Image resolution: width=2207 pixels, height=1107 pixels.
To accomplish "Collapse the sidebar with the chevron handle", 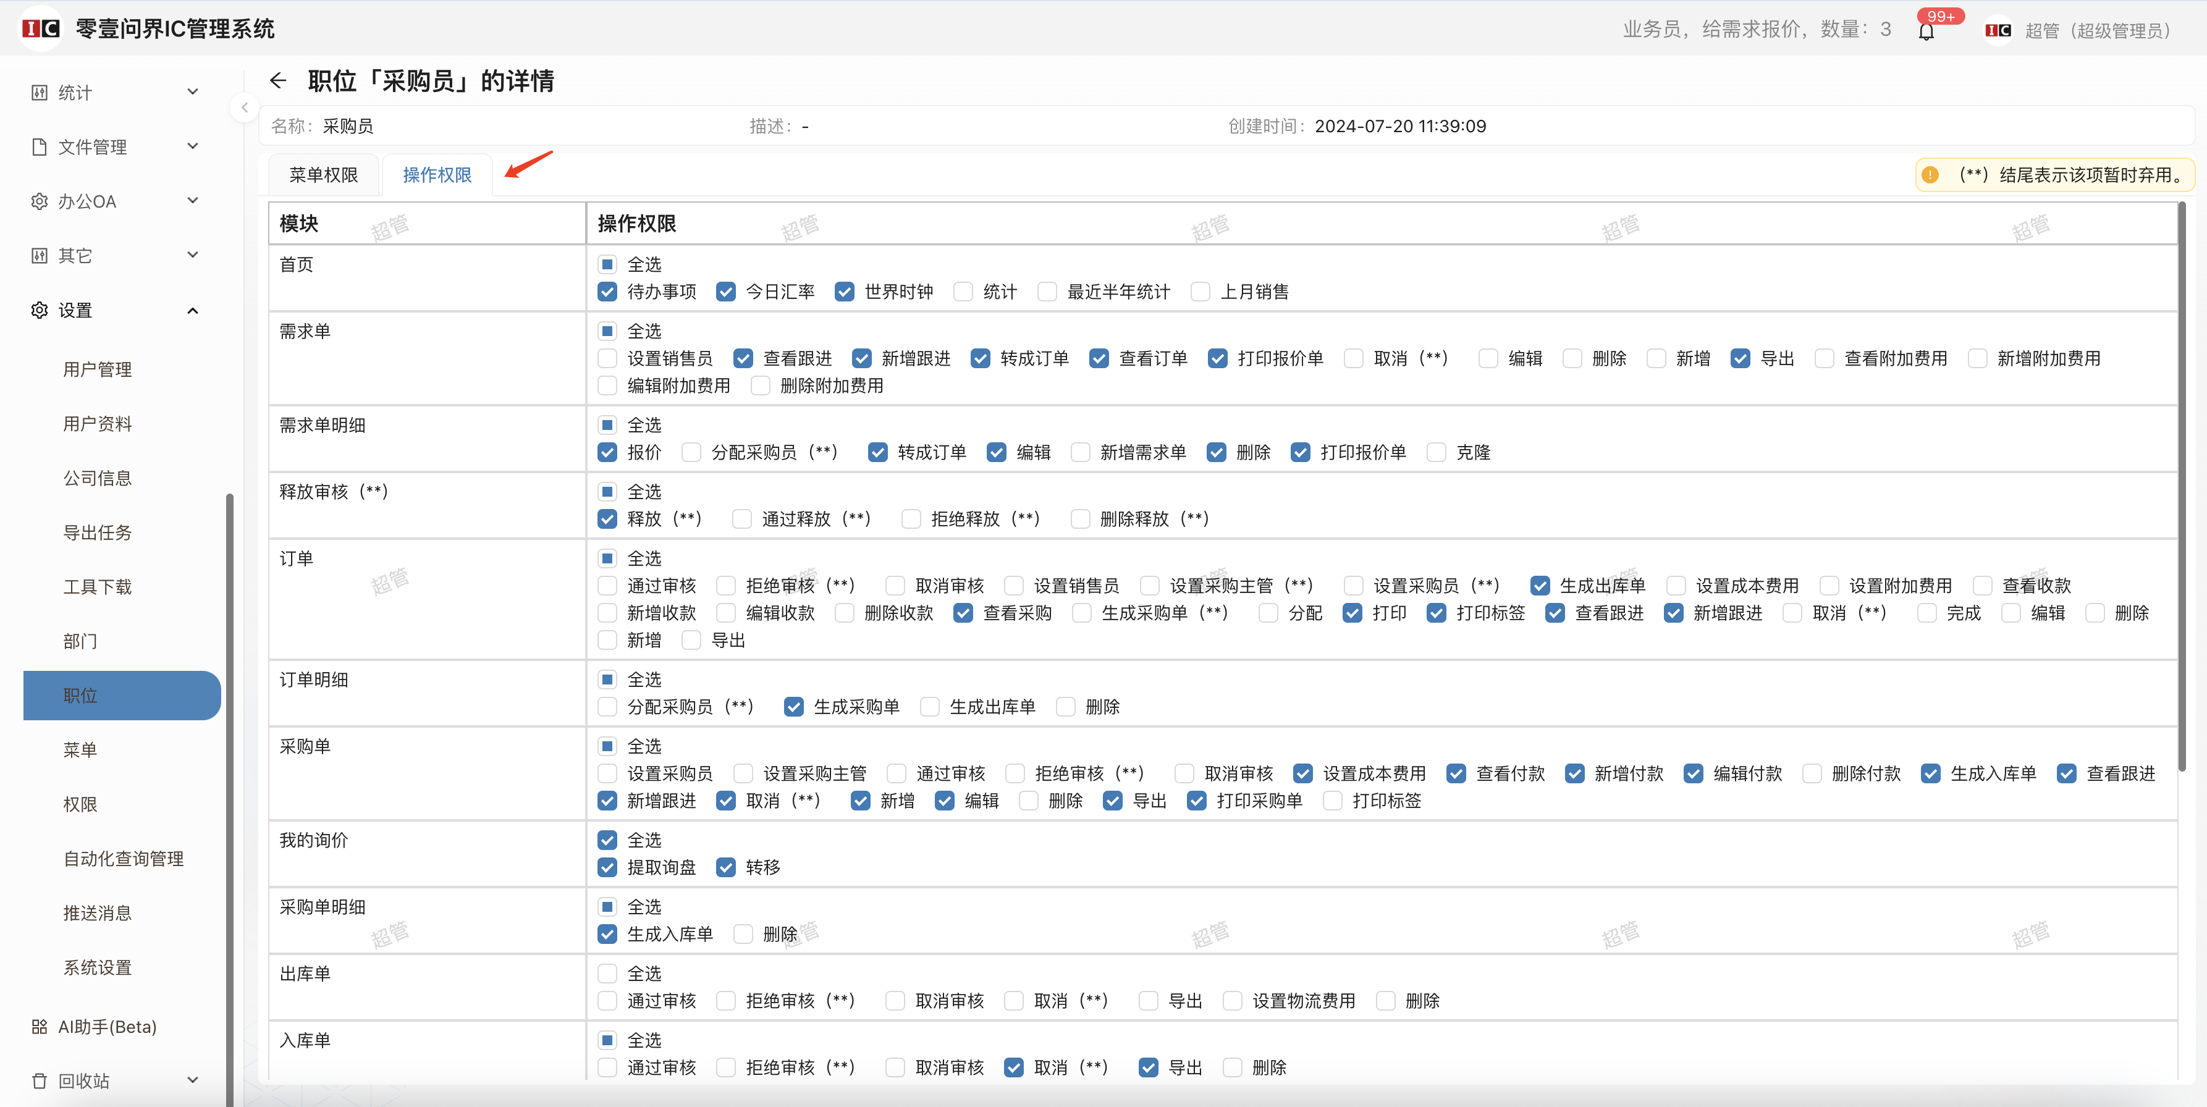I will 244,108.
